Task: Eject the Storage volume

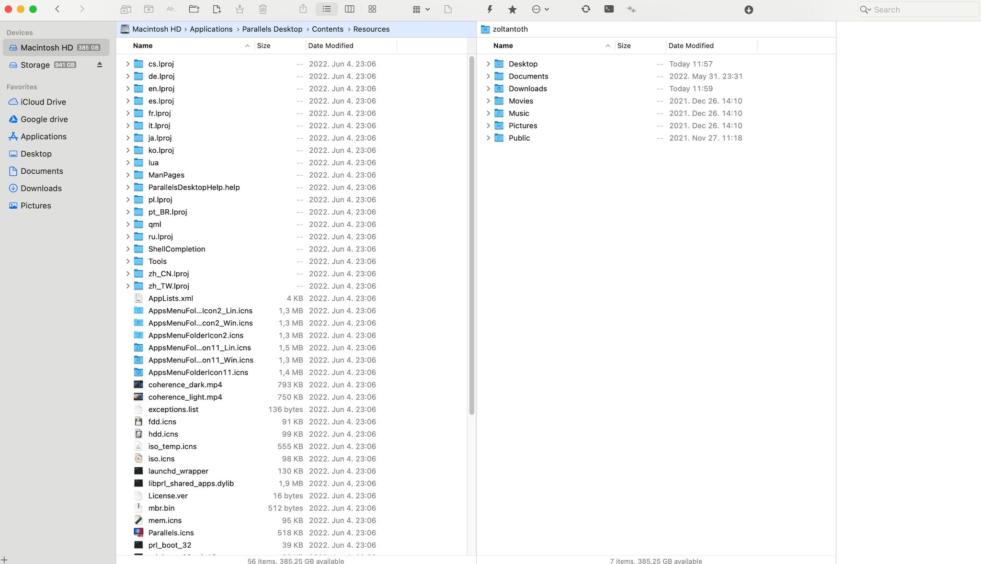Action: tap(100, 65)
